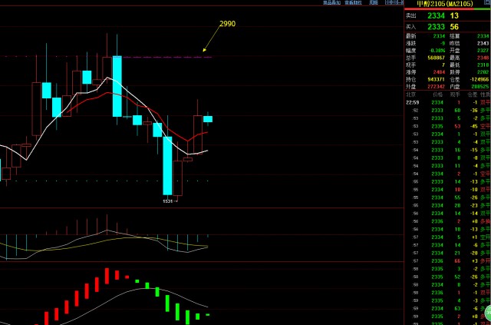Open the 周期 period menu
The width and height of the screenshot is (491, 325).
tap(373, 3)
